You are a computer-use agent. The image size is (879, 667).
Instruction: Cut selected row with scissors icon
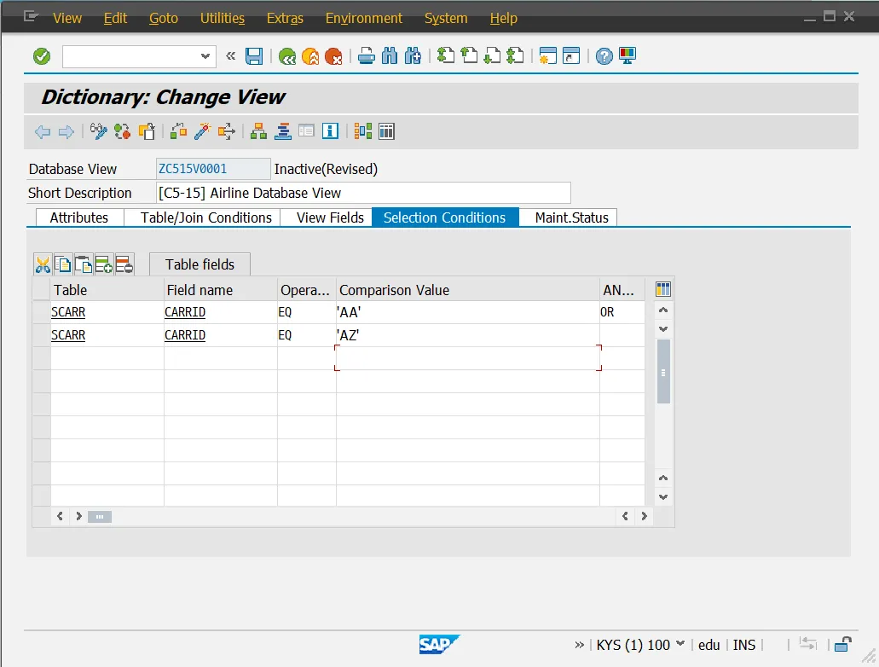[x=43, y=264]
